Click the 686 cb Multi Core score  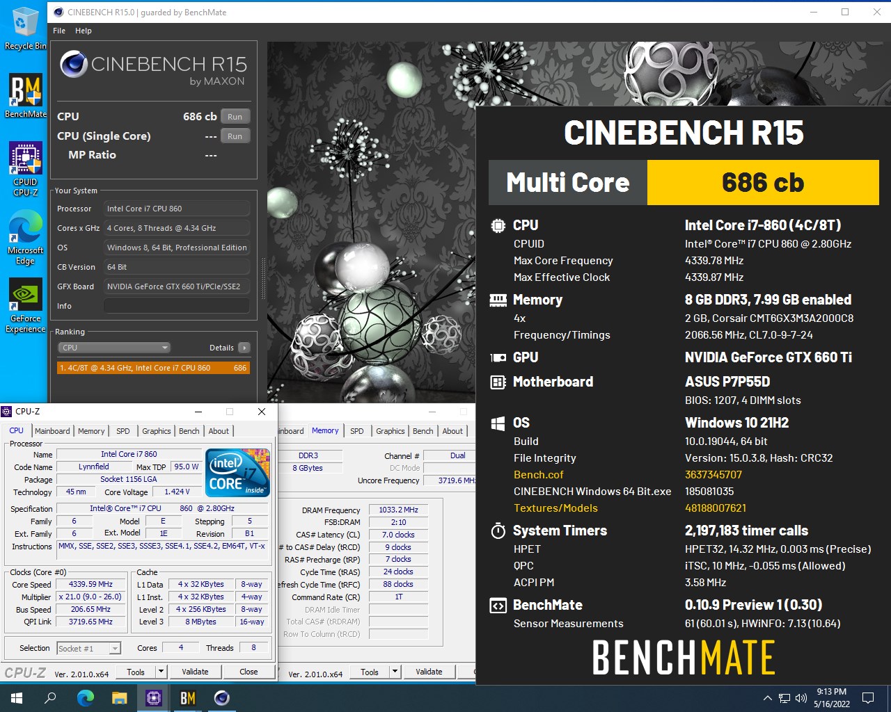[x=763, y=183]
